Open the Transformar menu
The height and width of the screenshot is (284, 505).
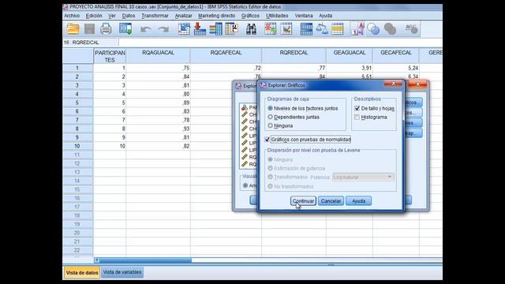pos(155,16)
